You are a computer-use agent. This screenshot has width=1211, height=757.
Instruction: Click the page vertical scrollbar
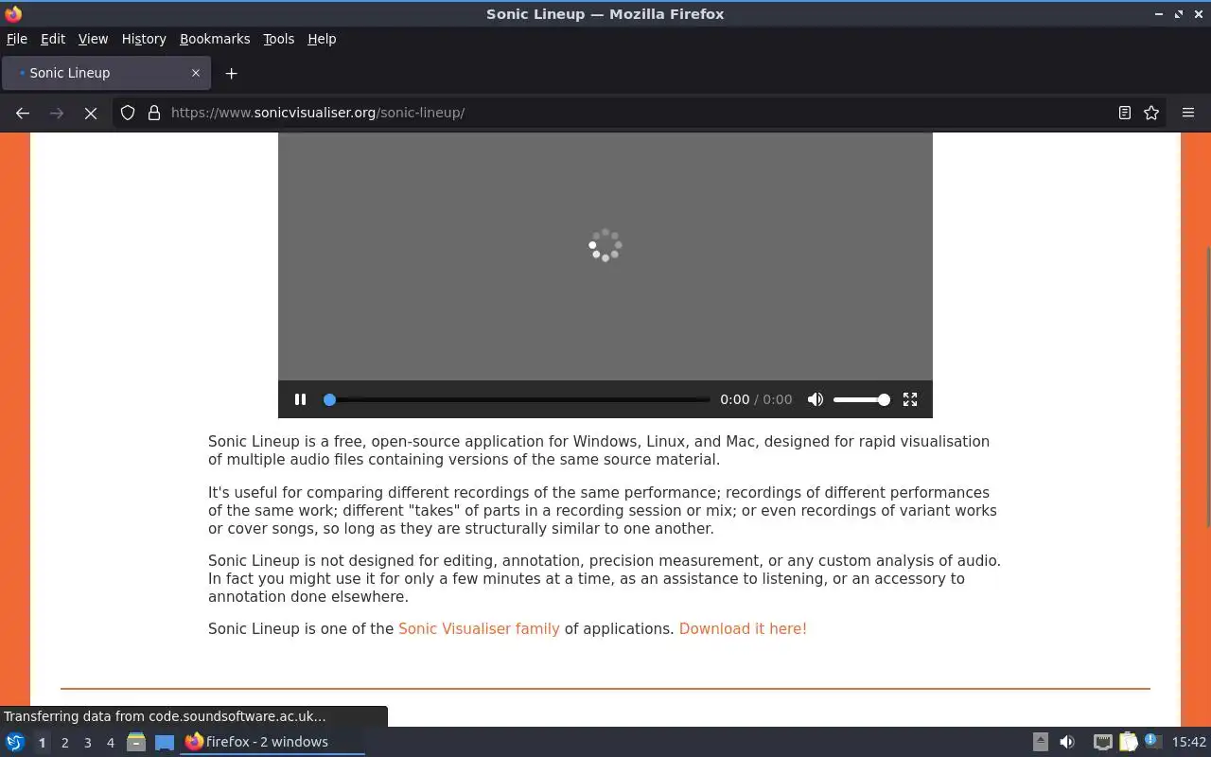(x=1206, y=388)
